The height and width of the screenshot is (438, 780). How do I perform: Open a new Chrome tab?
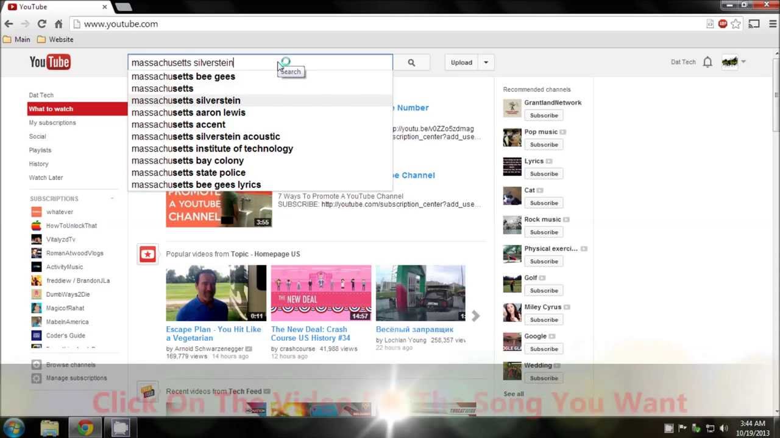pos(123,7)
